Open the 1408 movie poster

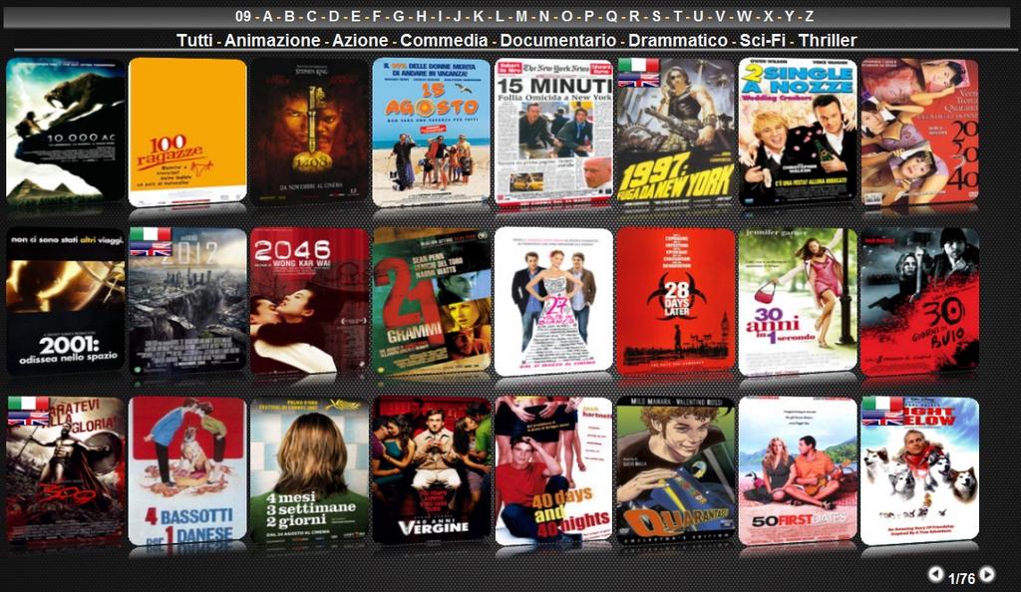(x=309, y=133)
